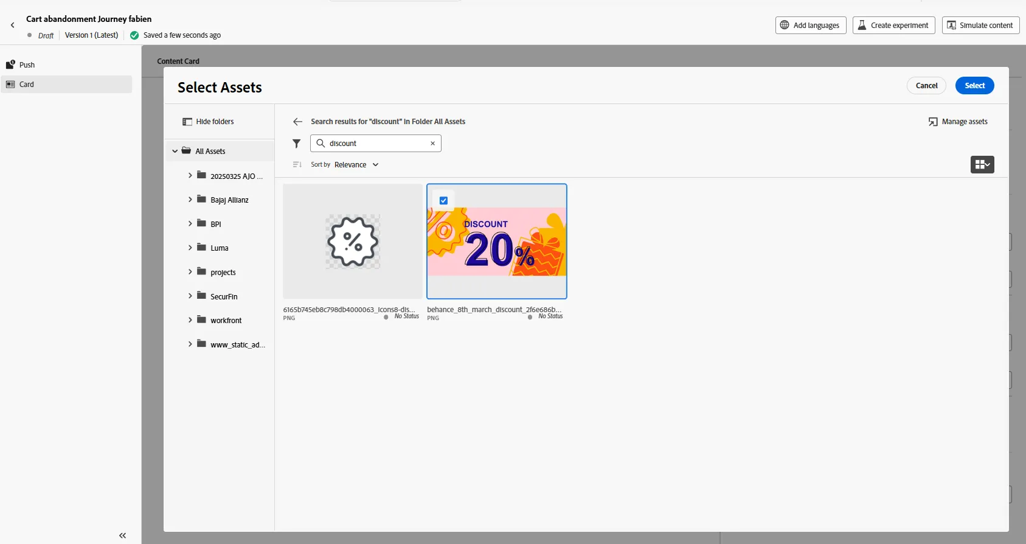
Task: Expand the Bajaj Allianz folder
Action: coord(190,200)
